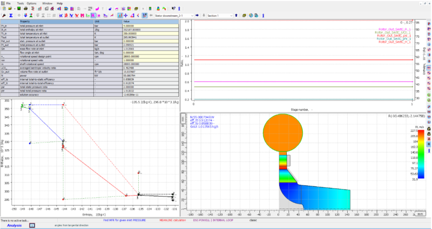Screen dimensions: 432x229
Task: Click the Rotor_Out_SectC_psi_1 legend entry
Action: [x=394, y=36]
